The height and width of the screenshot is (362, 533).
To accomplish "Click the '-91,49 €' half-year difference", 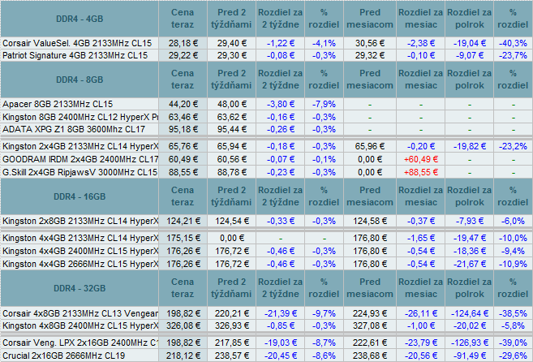I will (469, 356).
